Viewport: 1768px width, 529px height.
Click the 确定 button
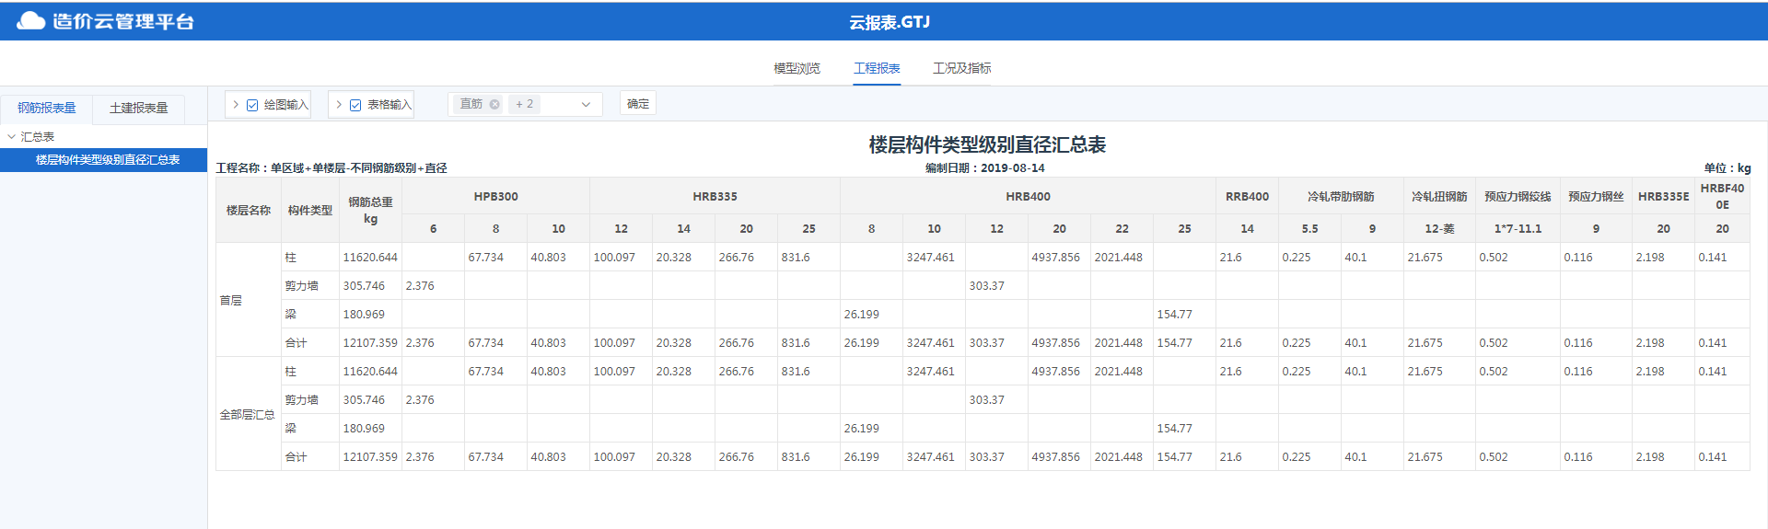pyautogui.click(x=638, y=104)
